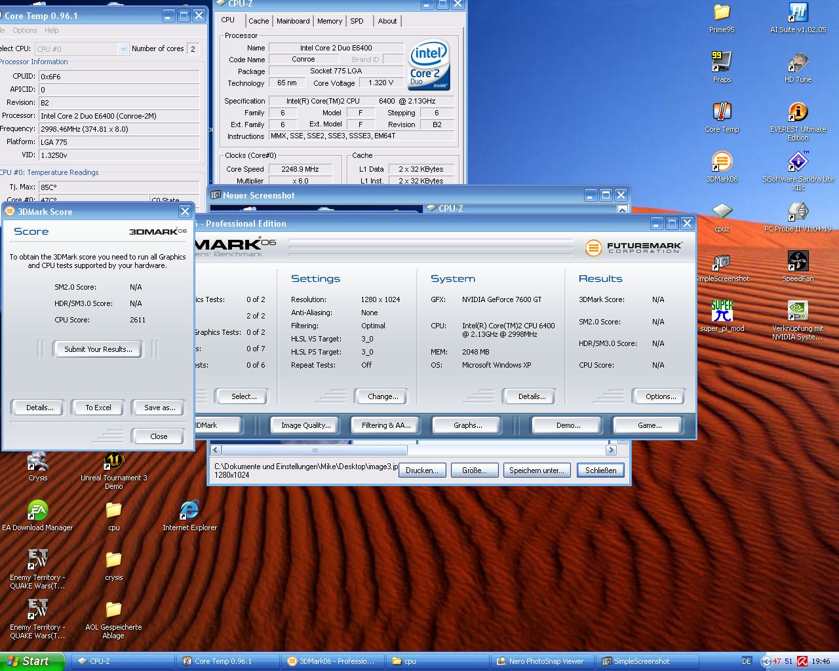Open the SPD tab in CPU-Z
The width and height of the screenshot is (839, 671).
tap(357, 21)
